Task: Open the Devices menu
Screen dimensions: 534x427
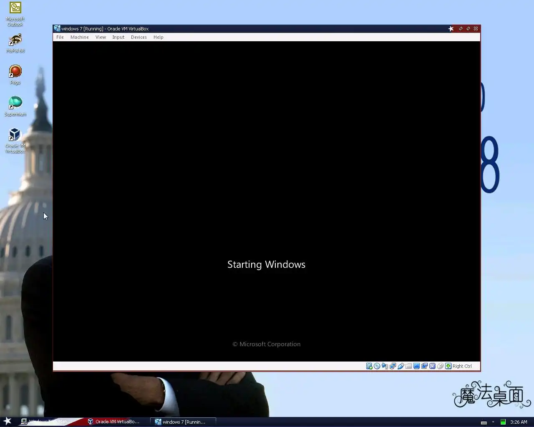Action: click(x=139, y=37)
